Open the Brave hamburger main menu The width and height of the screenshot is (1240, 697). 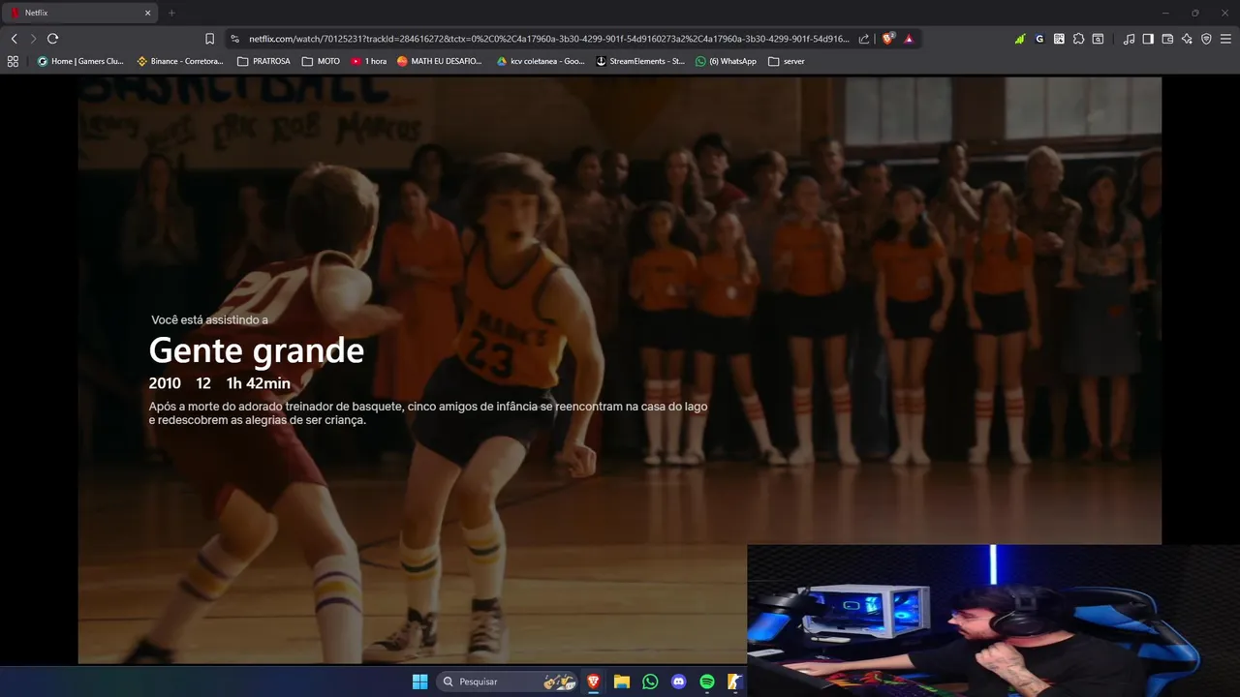(x=1225, y=39)
